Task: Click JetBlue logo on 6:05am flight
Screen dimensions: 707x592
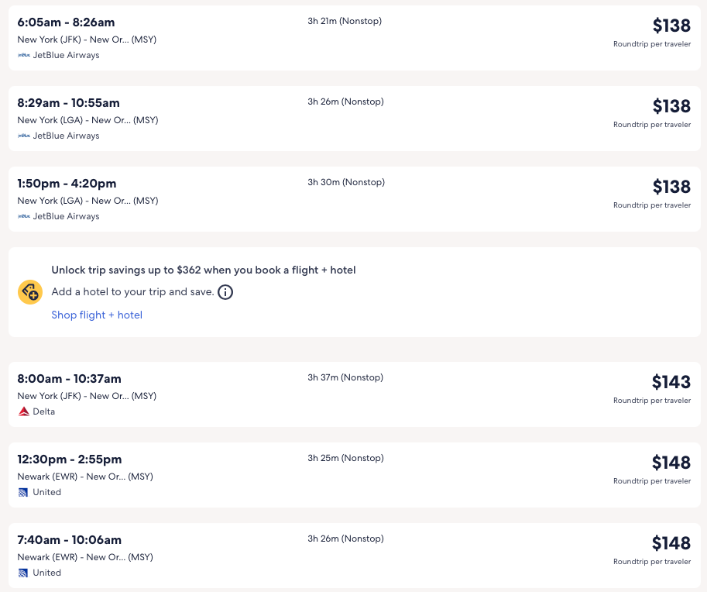Action: 24,55
